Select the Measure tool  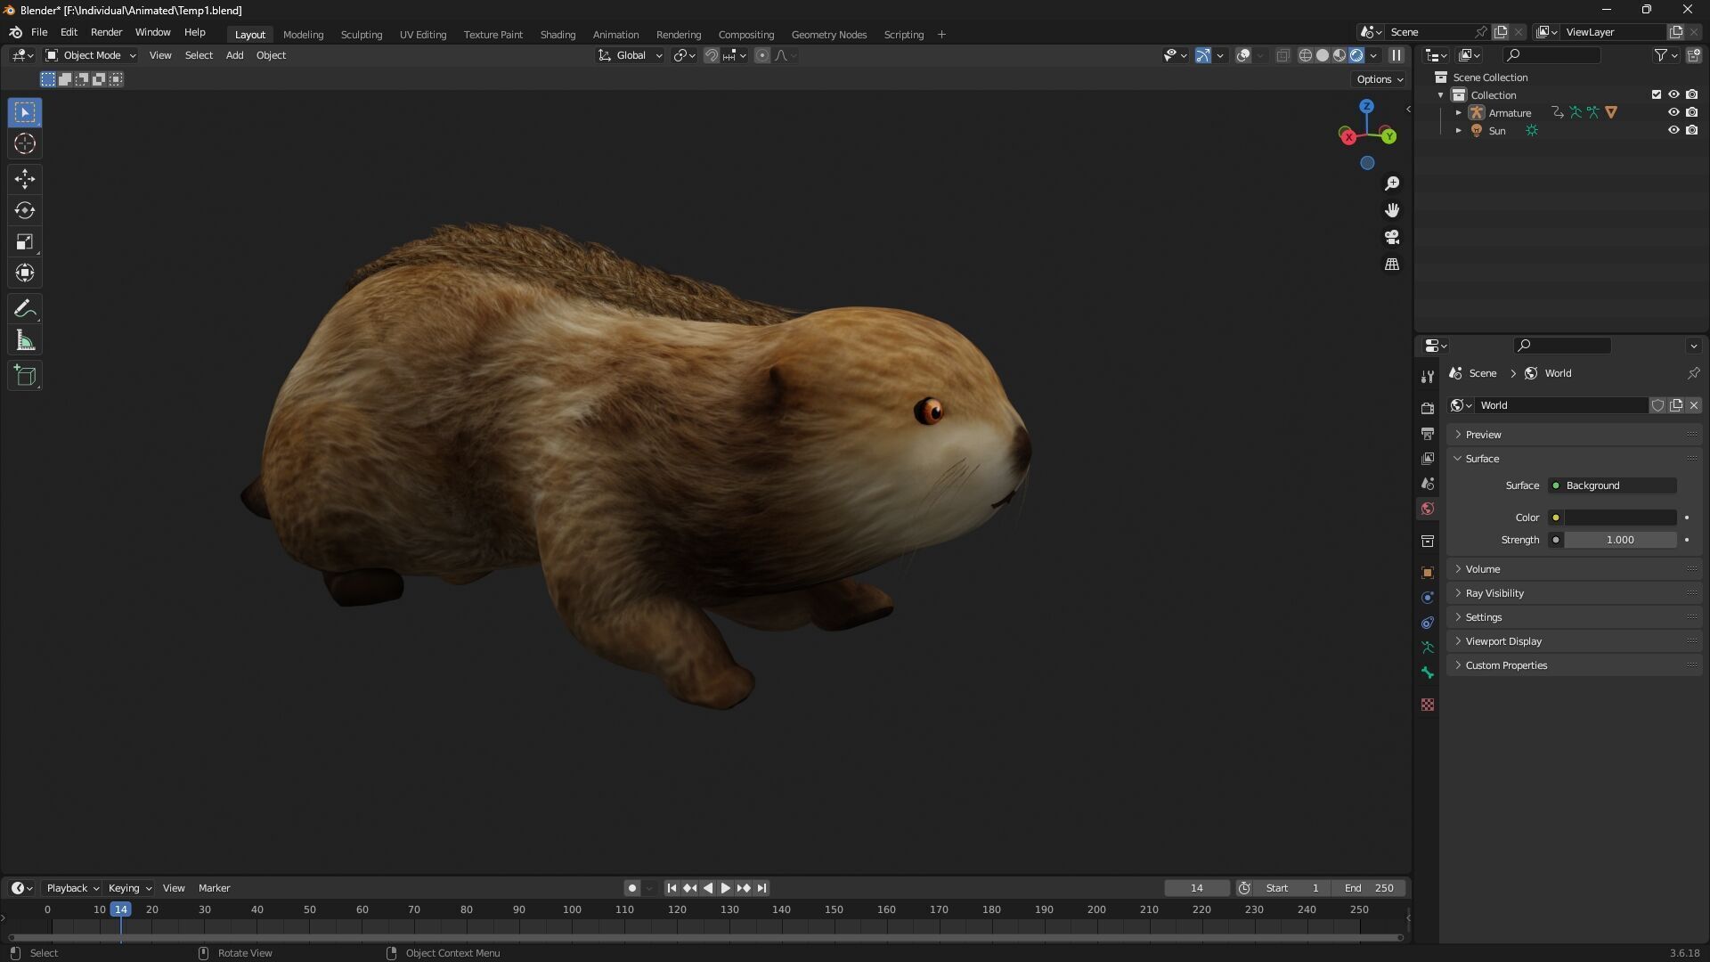tap(25, 340)
